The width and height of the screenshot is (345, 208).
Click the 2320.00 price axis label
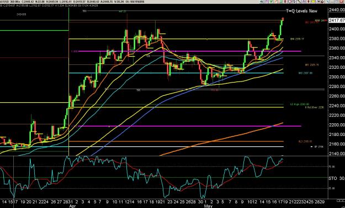click(337, 67)
